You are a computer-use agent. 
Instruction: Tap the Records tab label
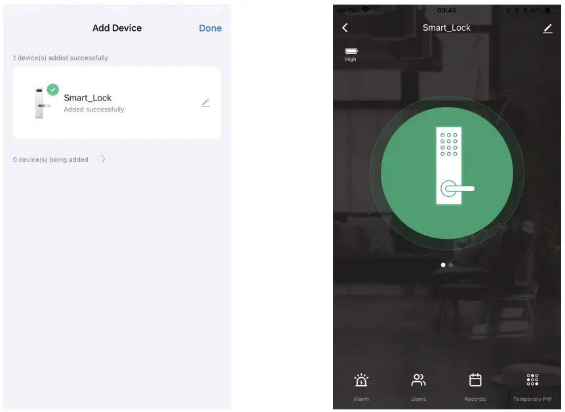475,399
